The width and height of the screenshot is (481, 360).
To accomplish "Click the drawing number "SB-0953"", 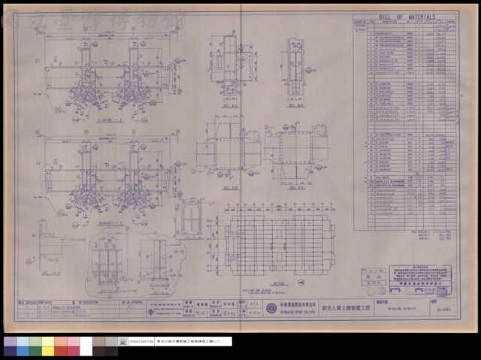I will point(443,310).
